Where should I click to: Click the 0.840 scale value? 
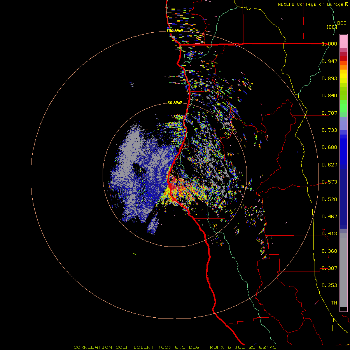point(329,96)
